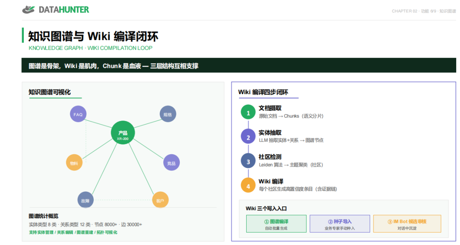This screenshot has height=245, width=460.
Task: Click the 图谱统计概览 heading
Action: pos(43,216)
